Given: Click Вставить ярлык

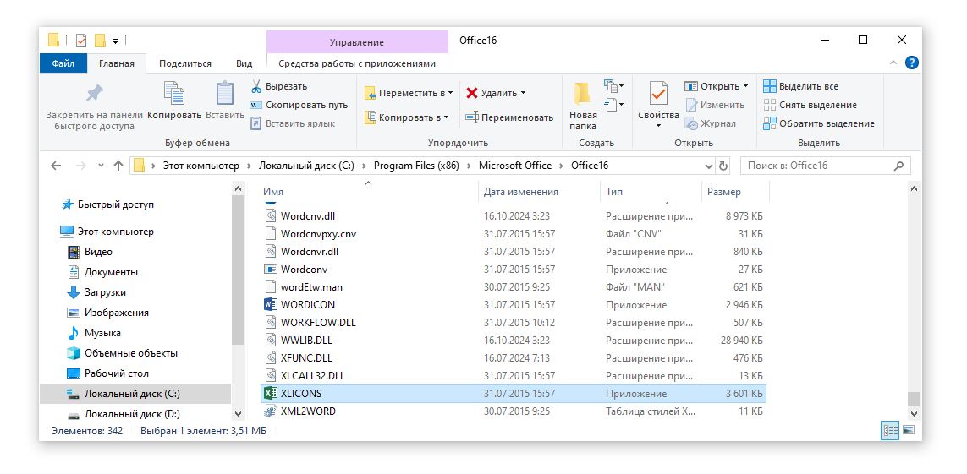Looking at the screenshot, I should (x=293, y=123).
